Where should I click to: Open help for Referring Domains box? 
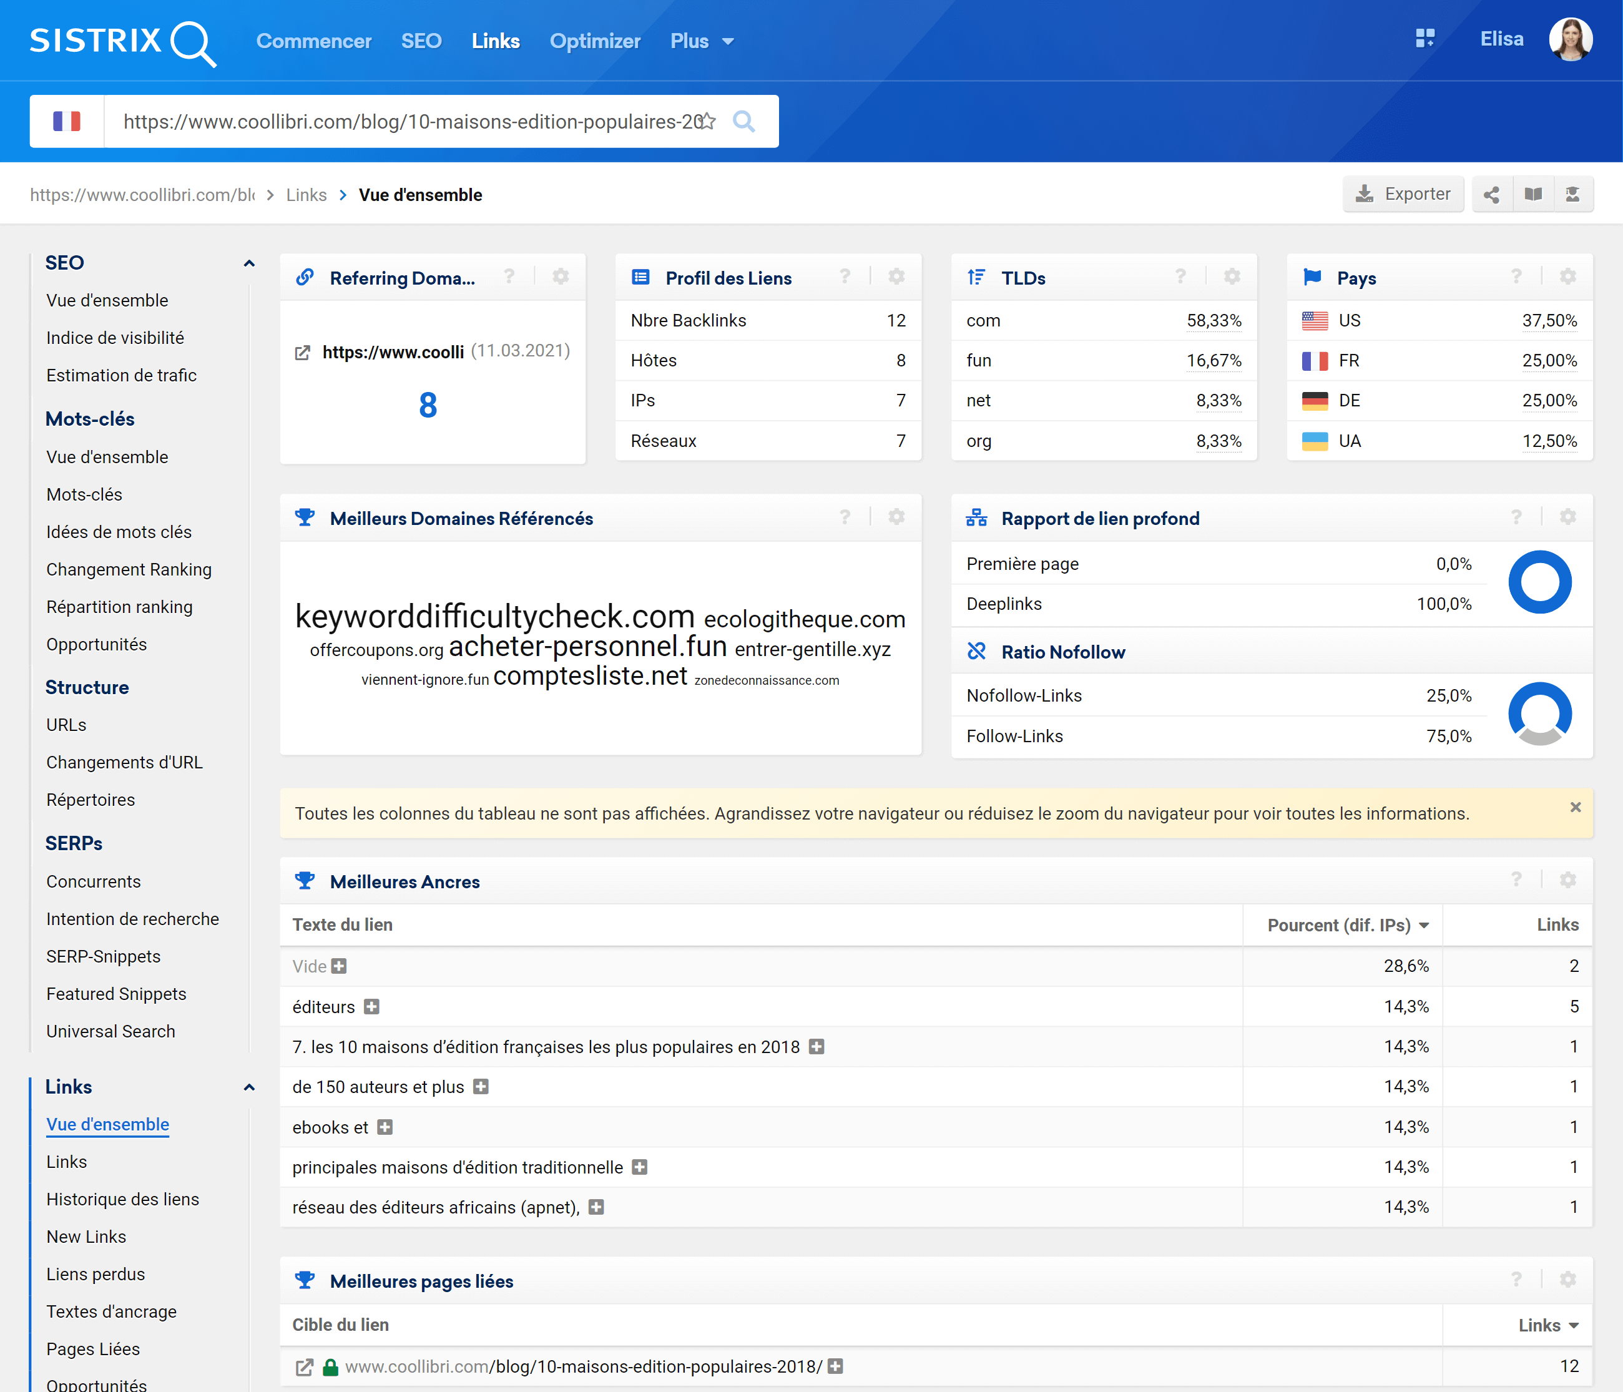(x=509, y=277)
